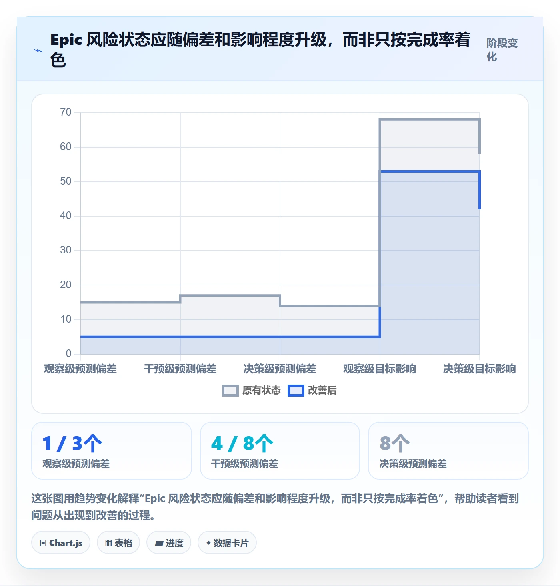Select the 进度 tag chip

pyautogui.click(x=169, y=543)
